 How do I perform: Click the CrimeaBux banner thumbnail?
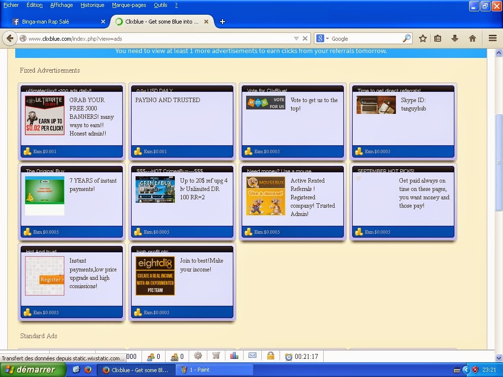pos(155,189)
